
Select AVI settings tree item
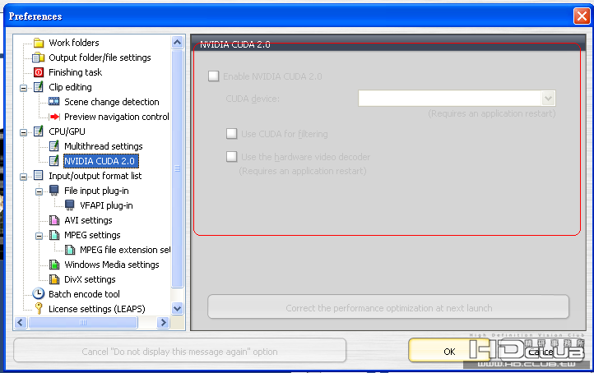click(x=88, y=220)
